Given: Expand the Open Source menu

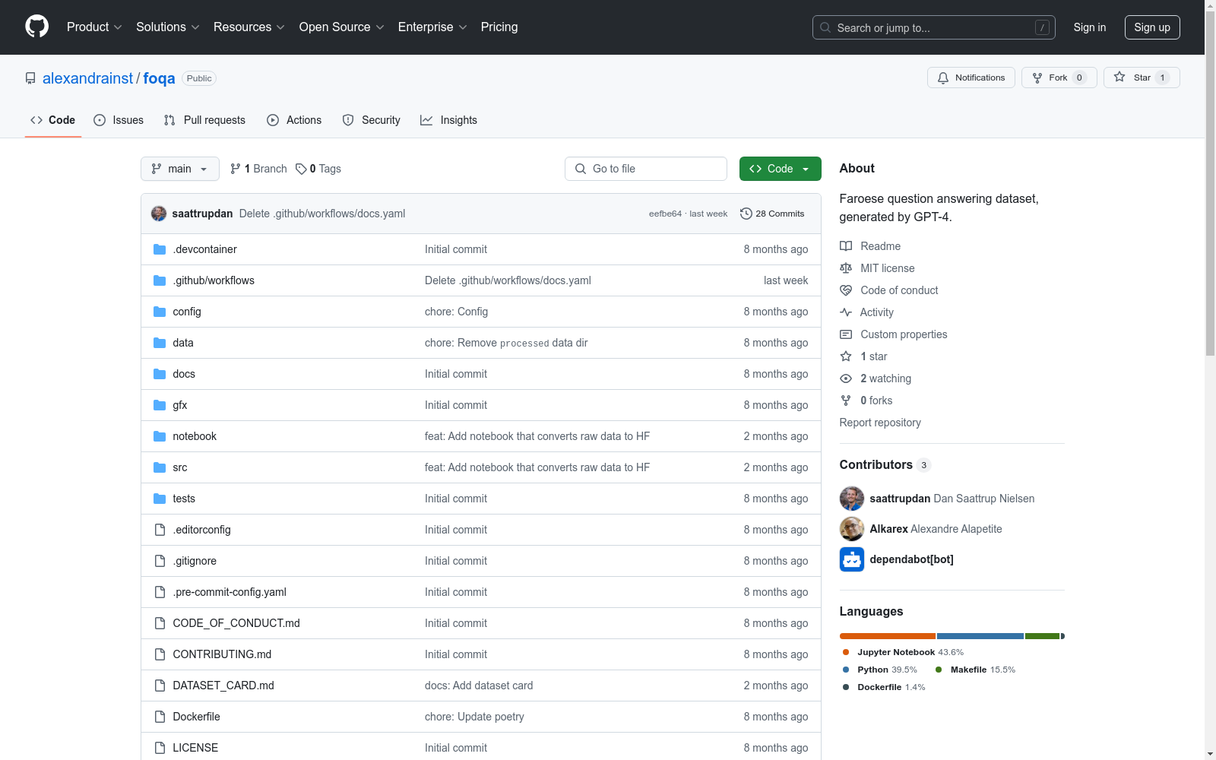Looking at the screenshot, I should [342, 27].
